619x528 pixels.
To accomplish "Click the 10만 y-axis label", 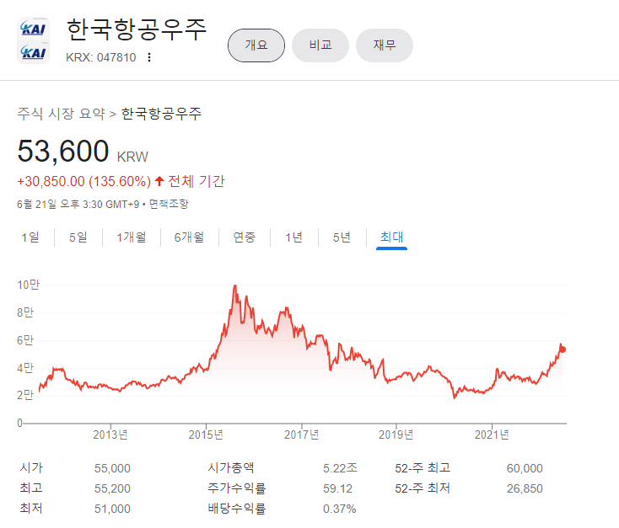I will click(x=29, y=285).
